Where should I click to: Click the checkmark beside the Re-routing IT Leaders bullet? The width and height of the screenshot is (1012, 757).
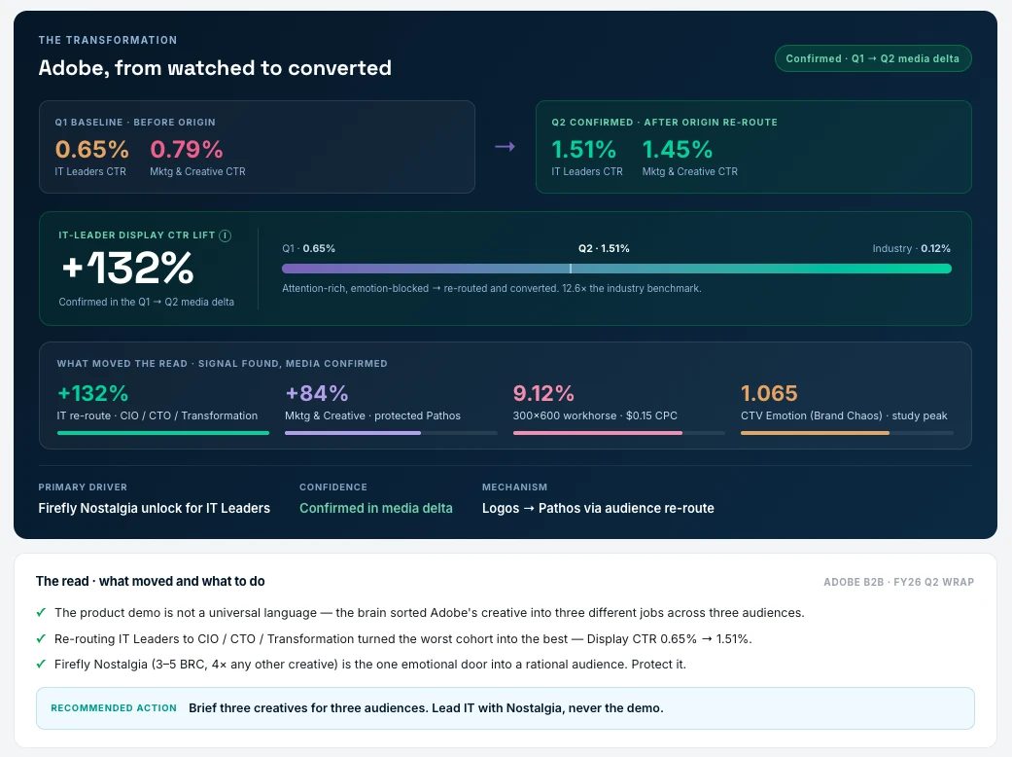[41, 639]
